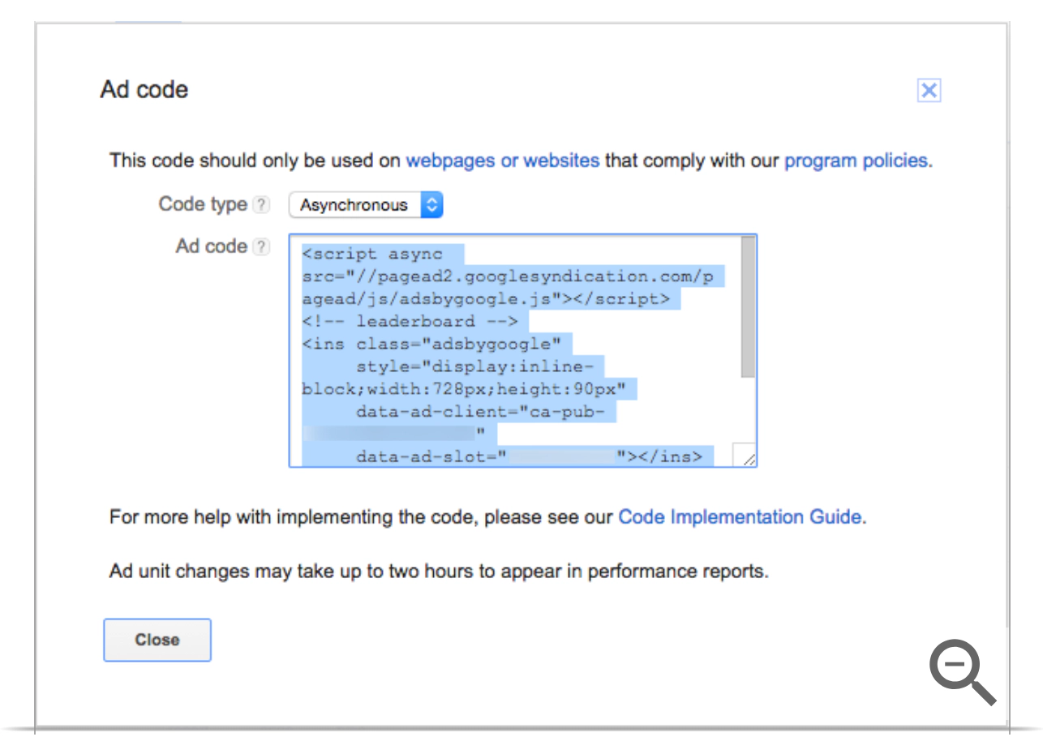1043x754 pixels.
Task: Click the 'ins class=adsbygoogle' code line
Action: coord(431,344)
